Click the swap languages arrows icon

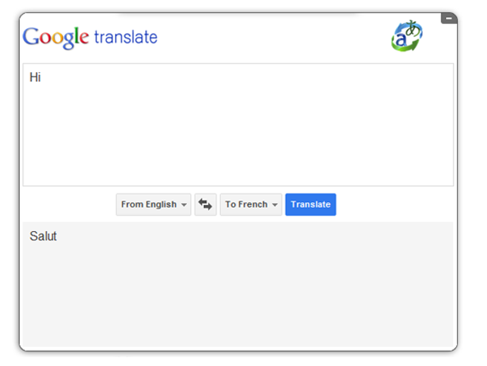[205, 204]
